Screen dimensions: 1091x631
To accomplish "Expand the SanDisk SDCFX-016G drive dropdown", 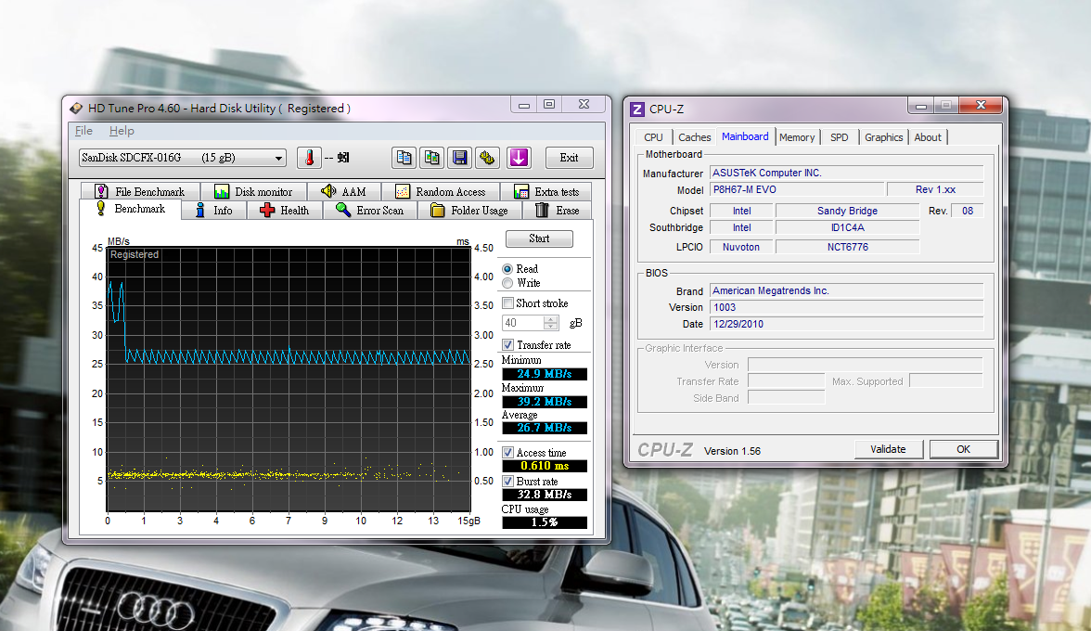I will 182,158.
